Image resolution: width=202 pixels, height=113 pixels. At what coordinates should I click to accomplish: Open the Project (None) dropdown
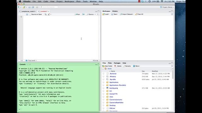point(167,7)
